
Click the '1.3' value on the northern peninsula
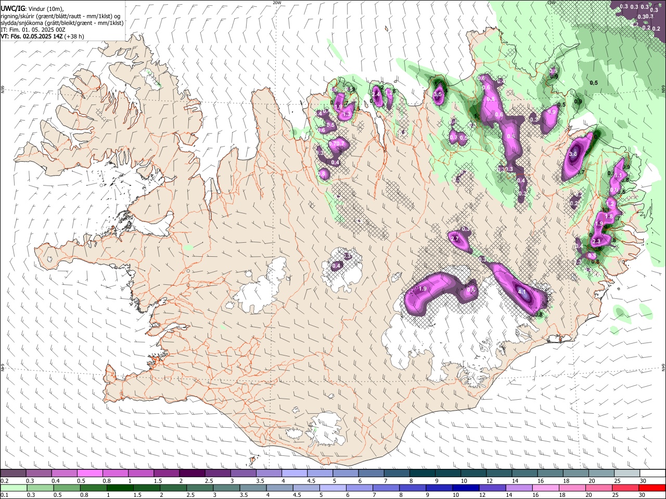click(347, 114)
